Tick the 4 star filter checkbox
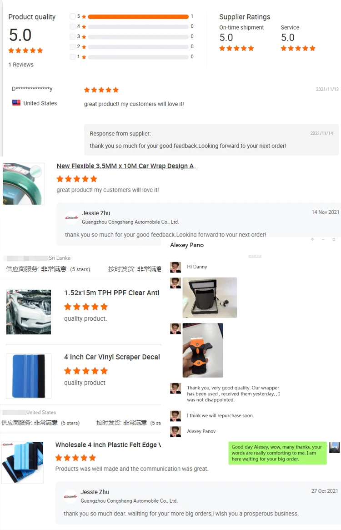This screenshot has width=341, height=530. click(x=72, y=26)
